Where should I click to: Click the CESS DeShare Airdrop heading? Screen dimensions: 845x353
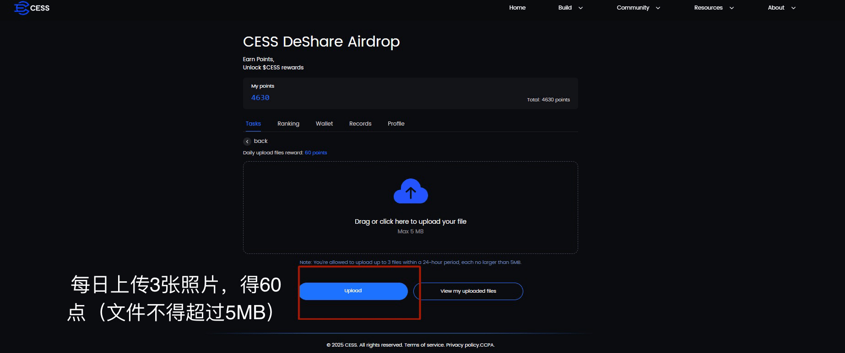pos(321,42)
